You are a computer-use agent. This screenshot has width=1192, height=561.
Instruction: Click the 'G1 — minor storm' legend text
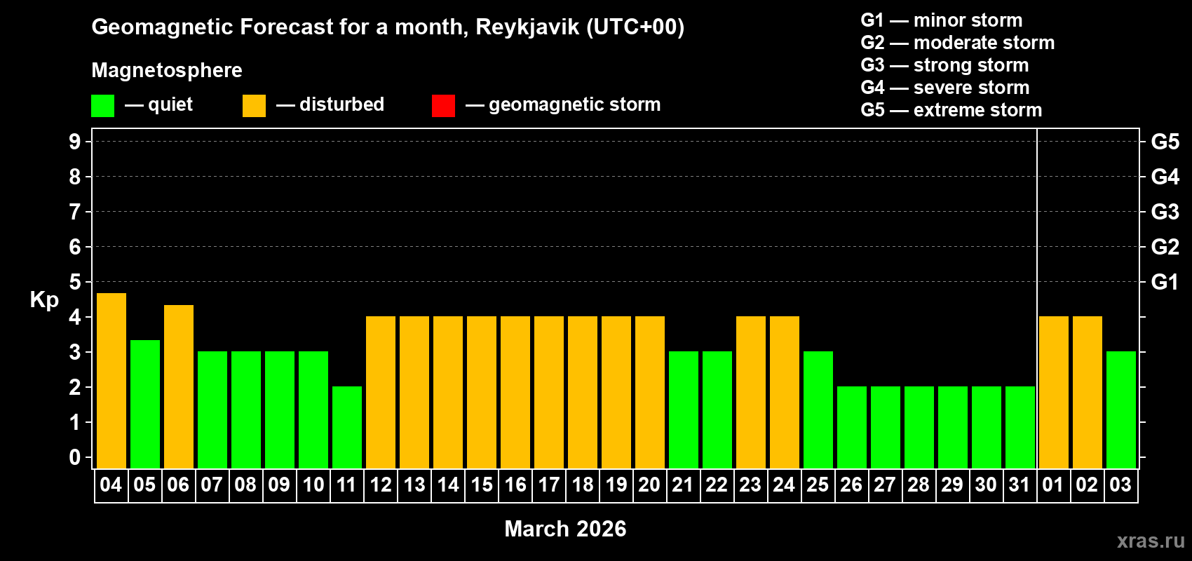click(942, 20)
